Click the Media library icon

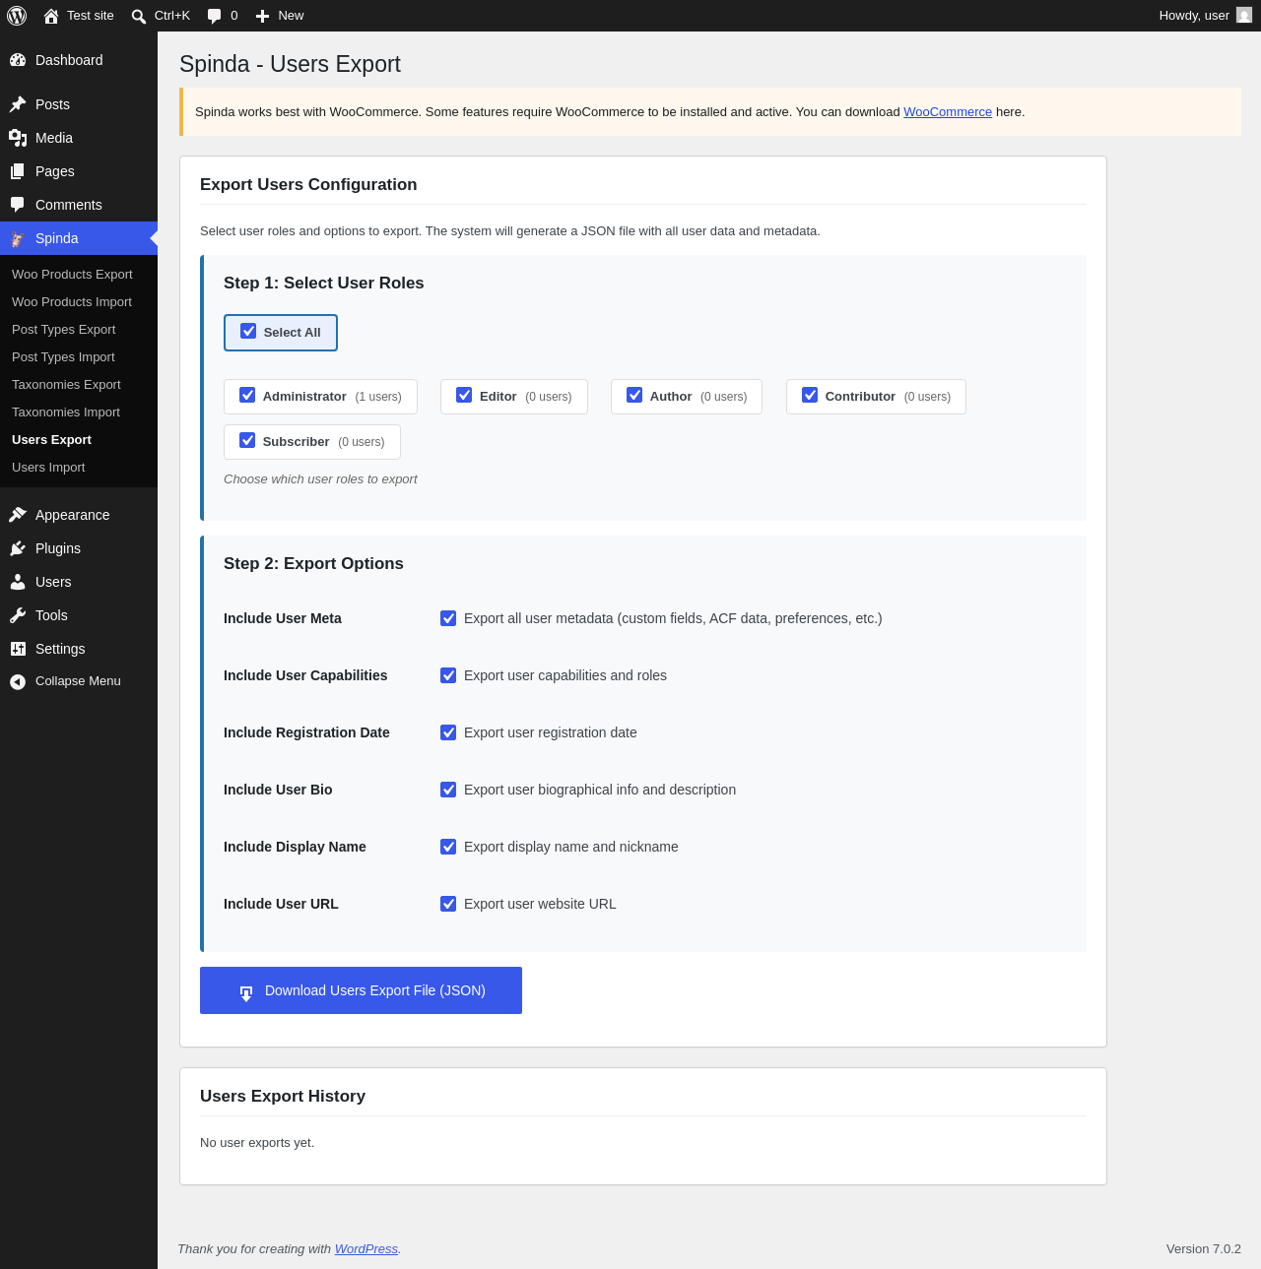click(18, 138)
